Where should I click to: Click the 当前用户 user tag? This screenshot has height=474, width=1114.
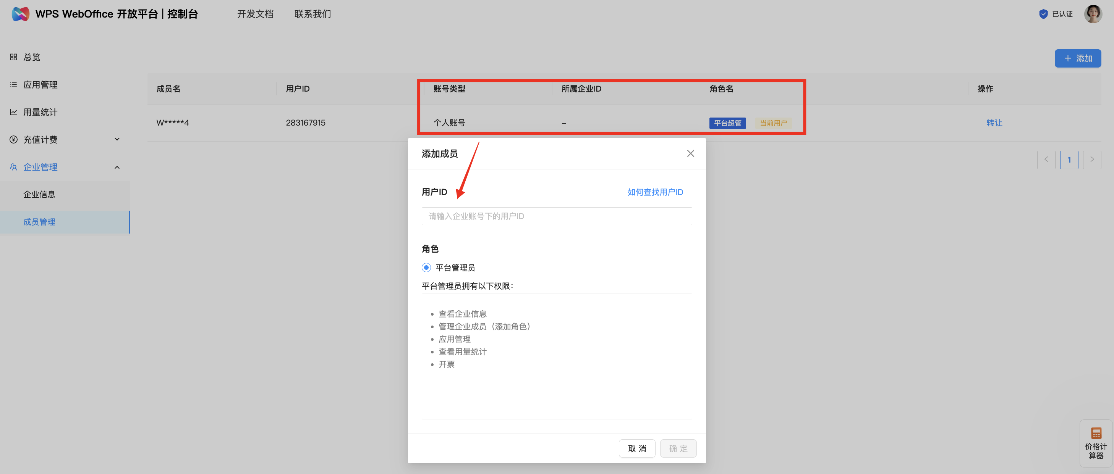(x=773, y=123)
